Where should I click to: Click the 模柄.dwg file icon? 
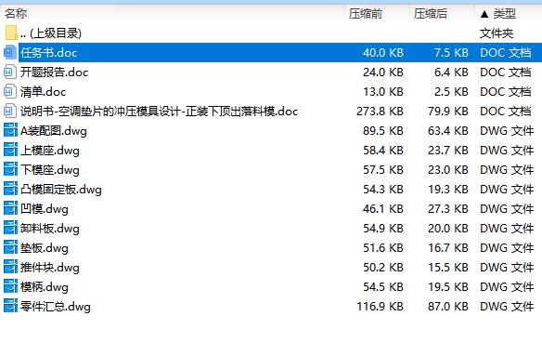[10, 286]
